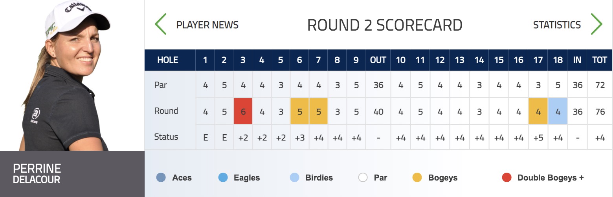Click the green right arrow beside Statistics
Image resolution: width=613 pixels, height=197 pixels.
[x=596, y=24]
